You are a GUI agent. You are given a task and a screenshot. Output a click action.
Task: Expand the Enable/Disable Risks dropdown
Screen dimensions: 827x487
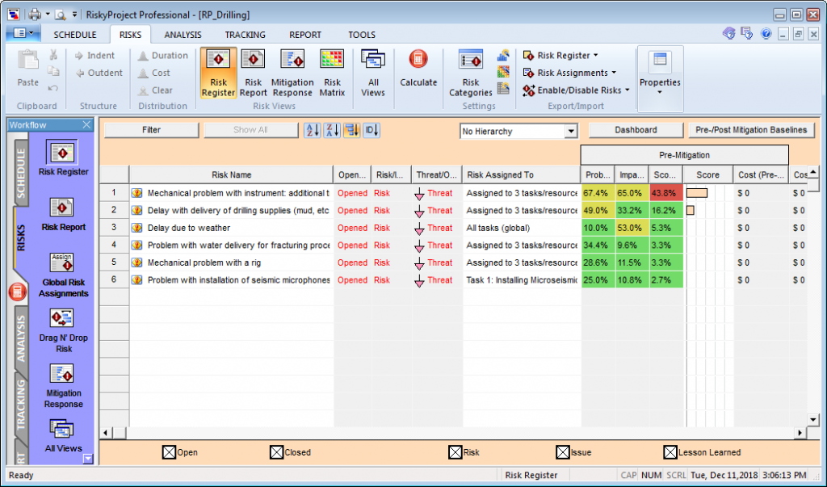pyautogui.click(x=576, y=90)
